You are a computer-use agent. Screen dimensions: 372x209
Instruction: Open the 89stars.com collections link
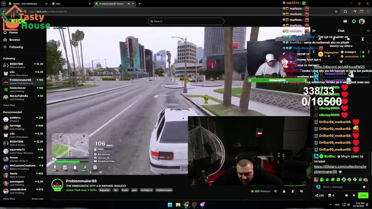click(x=340, y=169)
